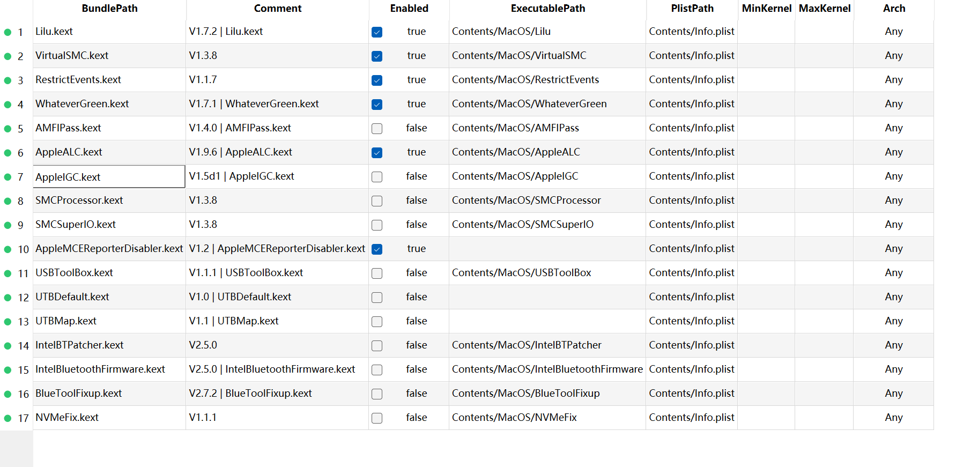Select comment 'V1.9.6 | AppleALC.kext'

click(x=277, y=152)
